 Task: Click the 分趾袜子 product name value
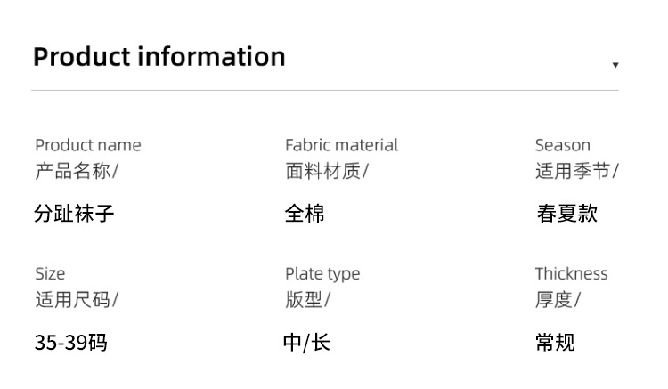tap(74, 214)
